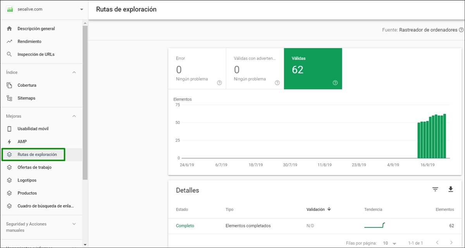Screen dimensions: 465x248
Task: Click the filter icon in Detalles panel
Action: pyautogui.click(x=435, y=189)
